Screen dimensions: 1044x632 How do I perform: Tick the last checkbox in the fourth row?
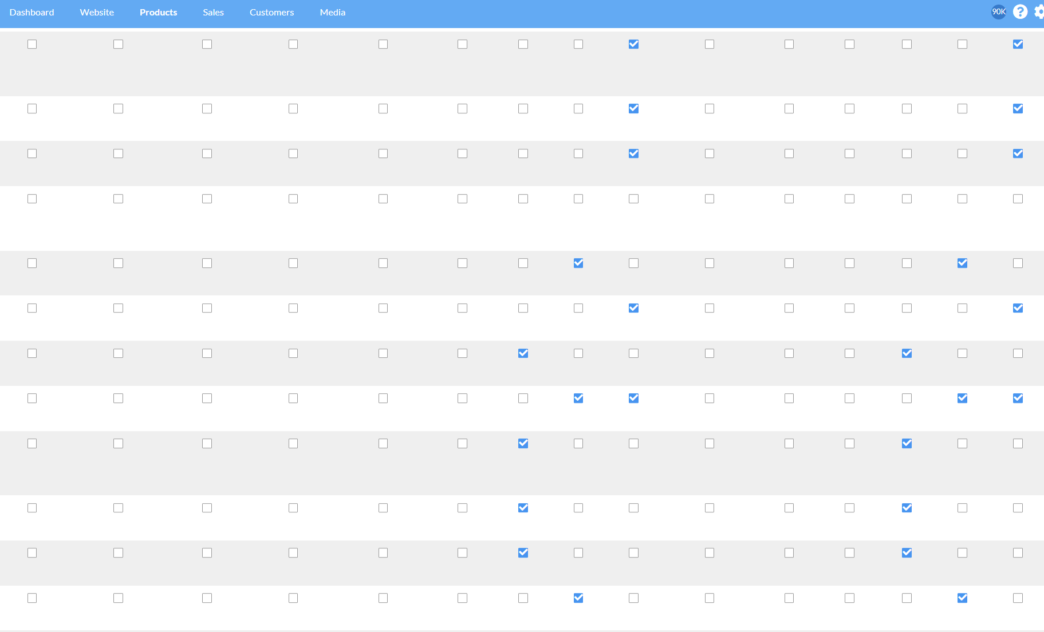[1018, 199]
